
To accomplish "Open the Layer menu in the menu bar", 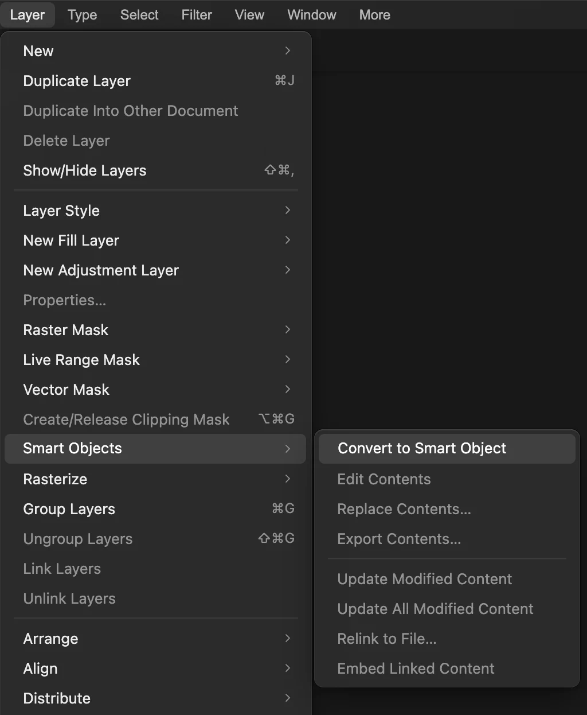I will tap(28, 15).
